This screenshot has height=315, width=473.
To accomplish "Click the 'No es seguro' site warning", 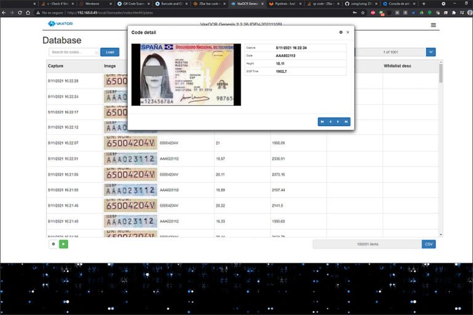I will click(50, 13).
